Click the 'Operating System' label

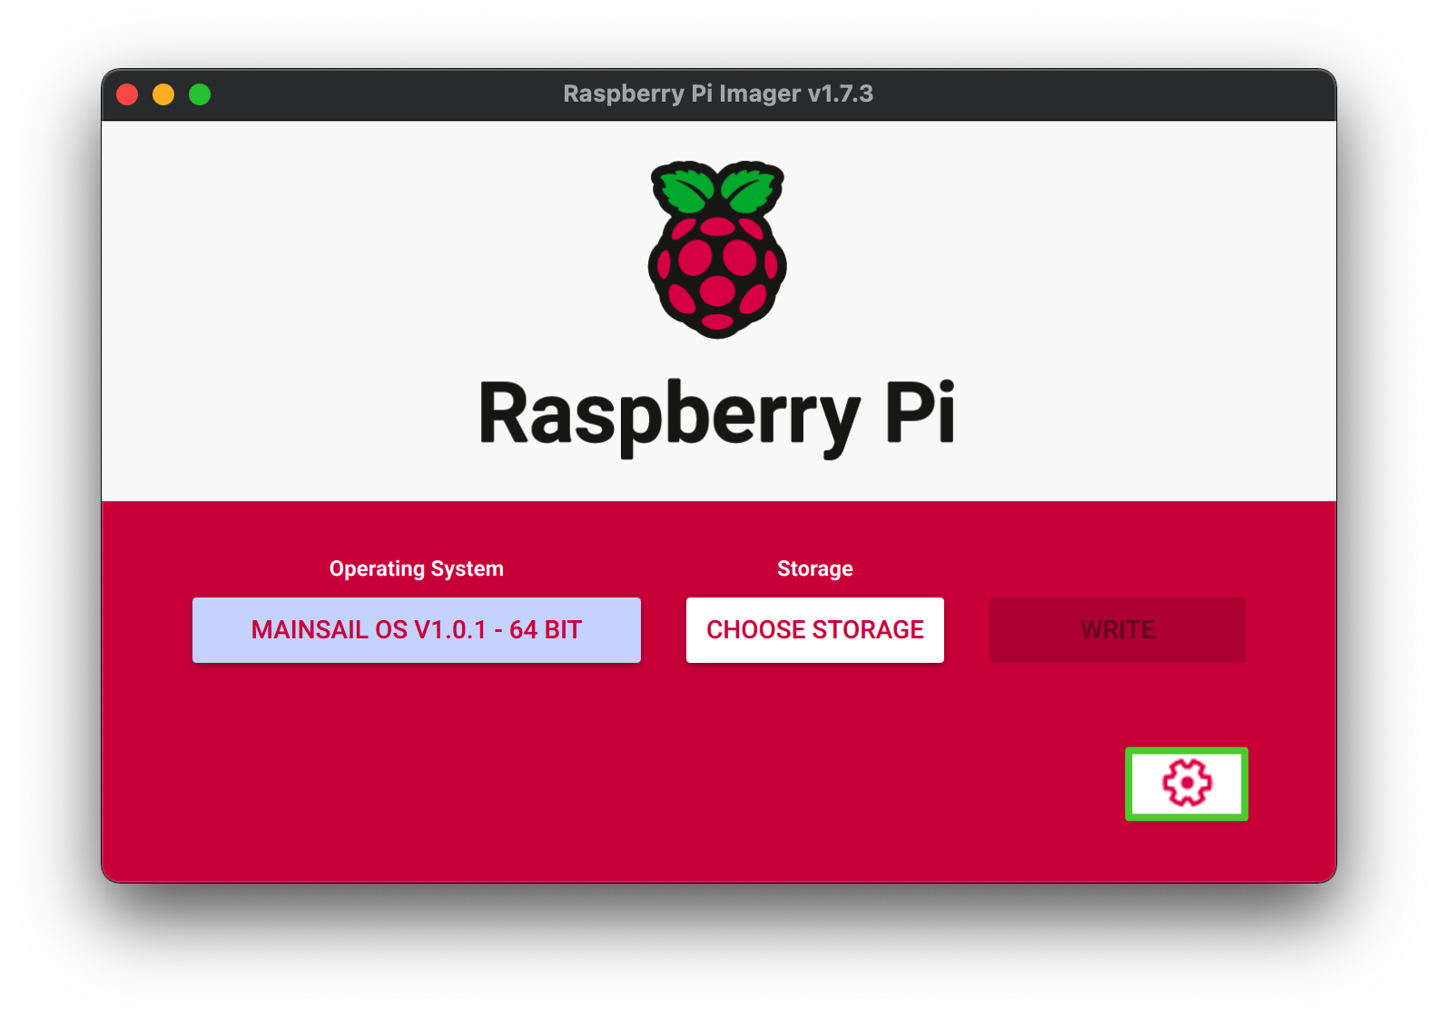click(417, 568)
